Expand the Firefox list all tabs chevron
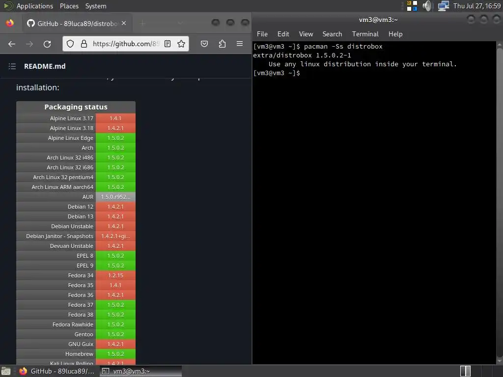 180,23
